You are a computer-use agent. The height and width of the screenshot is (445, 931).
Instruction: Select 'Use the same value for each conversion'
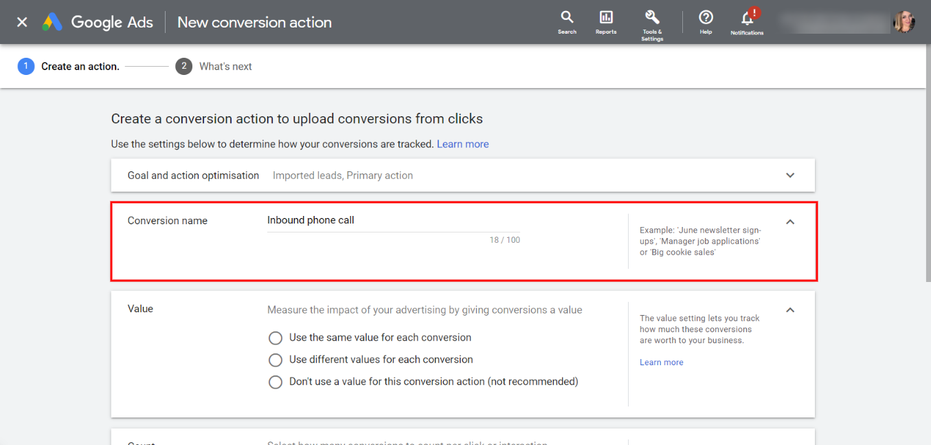[x=276, y=338]
